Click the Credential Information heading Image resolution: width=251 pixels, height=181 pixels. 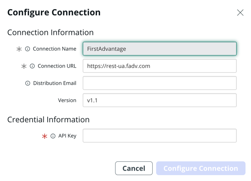[49, 120]
